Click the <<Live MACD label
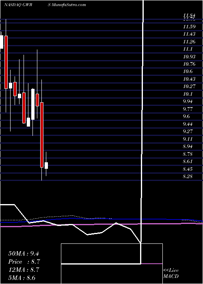 [x=171, y=273]
